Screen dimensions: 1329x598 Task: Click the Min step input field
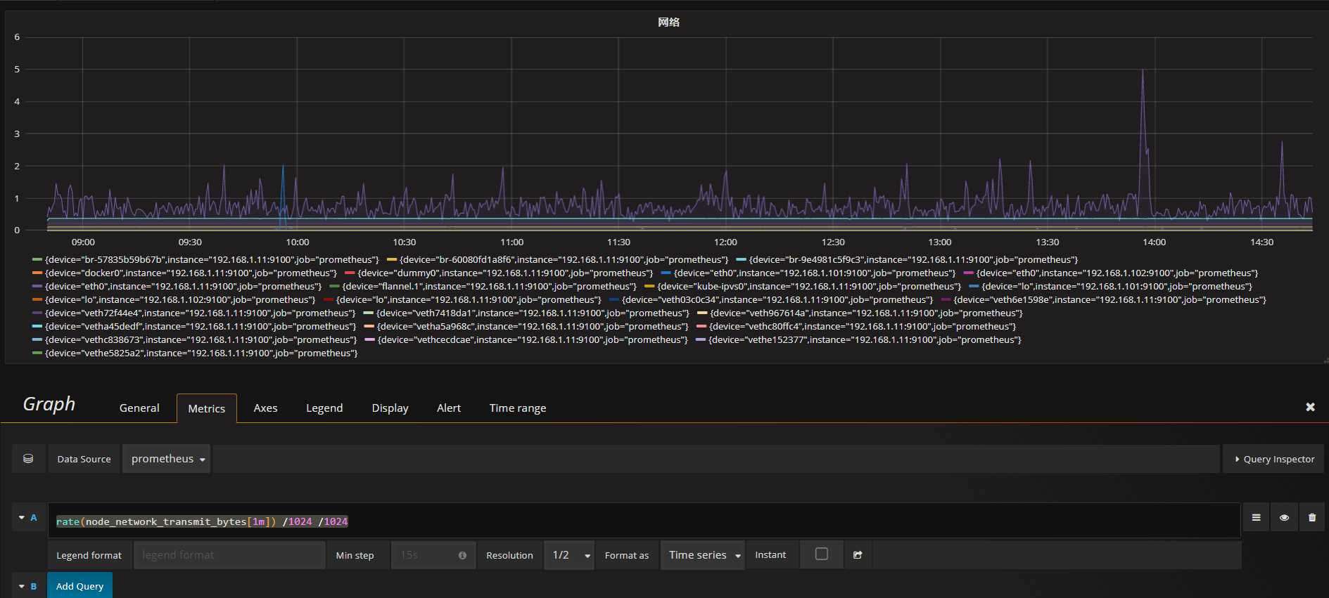pos(433,555)
